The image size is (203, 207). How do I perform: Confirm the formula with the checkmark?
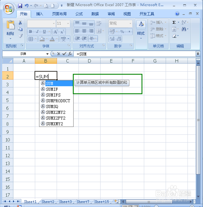64,54
